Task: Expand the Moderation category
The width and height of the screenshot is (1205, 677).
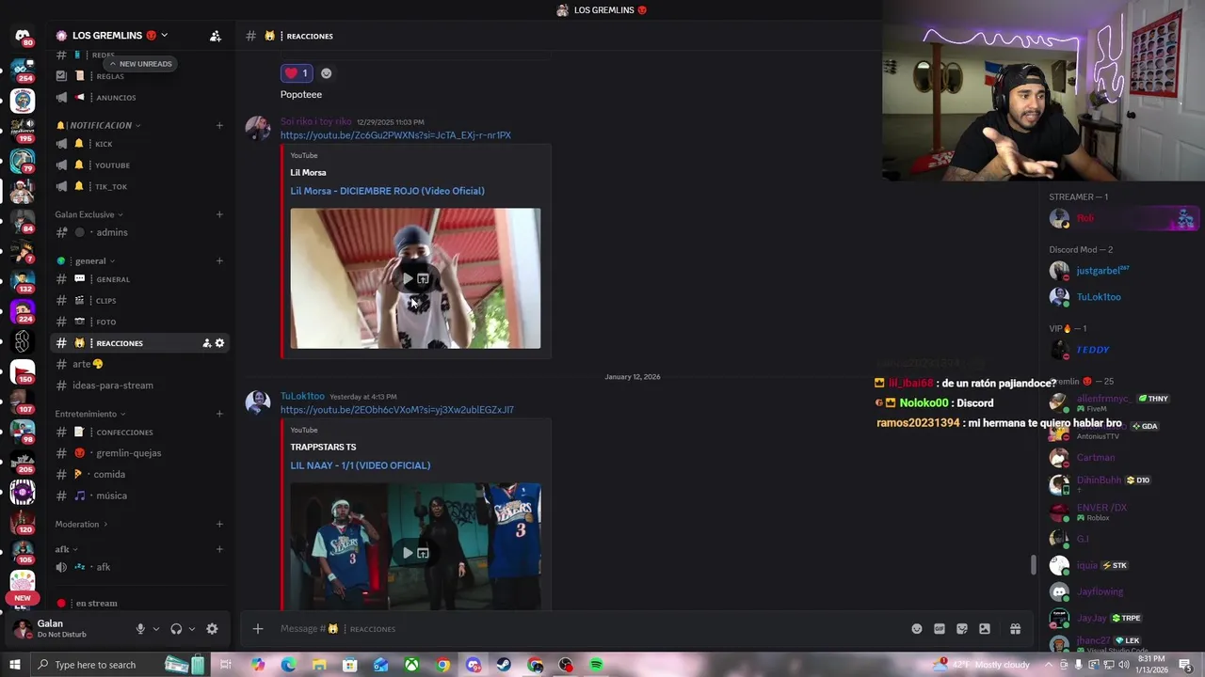Action: click(81, 524)
